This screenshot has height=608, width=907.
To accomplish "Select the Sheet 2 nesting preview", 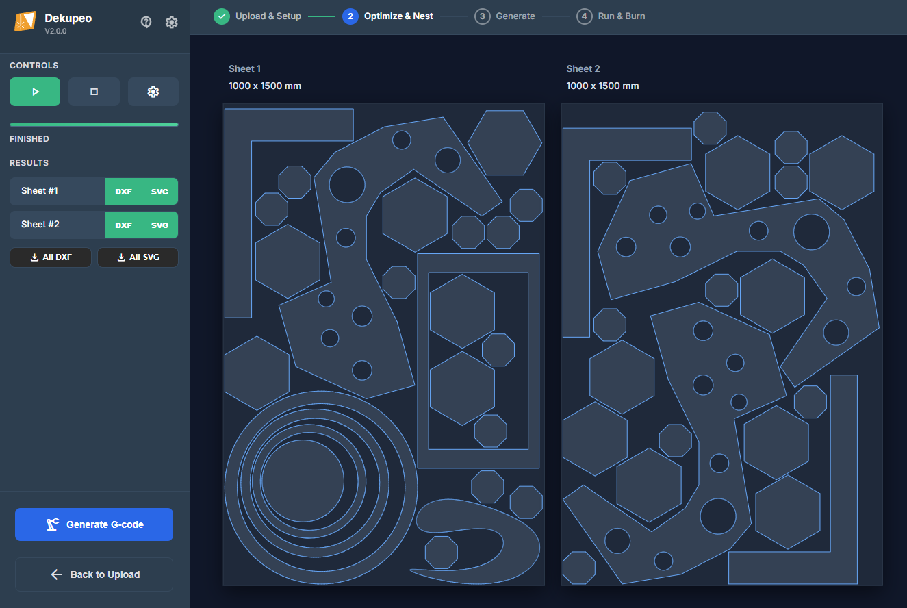I will (x=721, y=344).
